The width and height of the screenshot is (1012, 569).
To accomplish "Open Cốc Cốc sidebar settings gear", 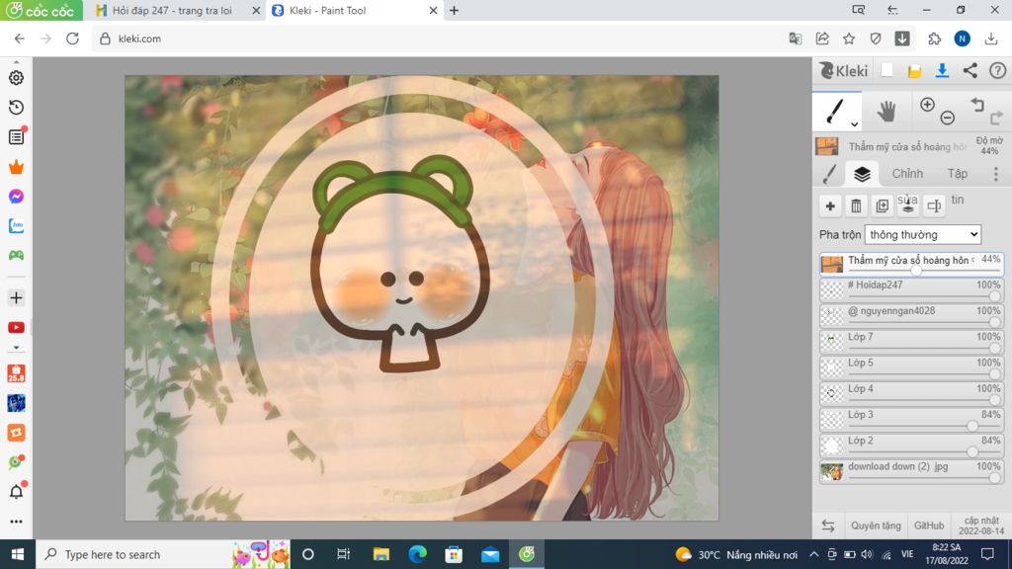I will (x=16, y=77).
